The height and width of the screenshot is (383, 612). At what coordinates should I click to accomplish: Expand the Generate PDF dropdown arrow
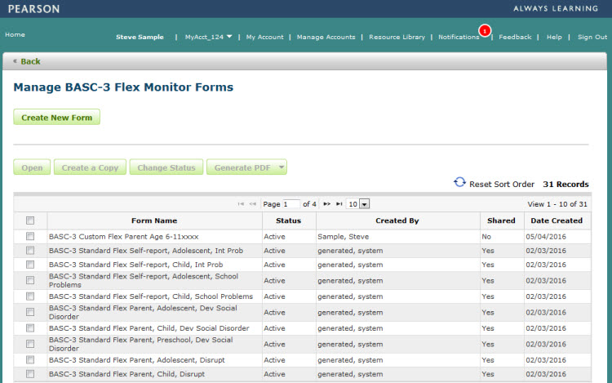281,167
